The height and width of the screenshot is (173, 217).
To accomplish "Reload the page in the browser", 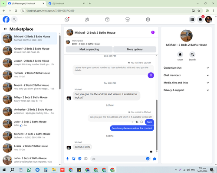I will pos(16,11).
